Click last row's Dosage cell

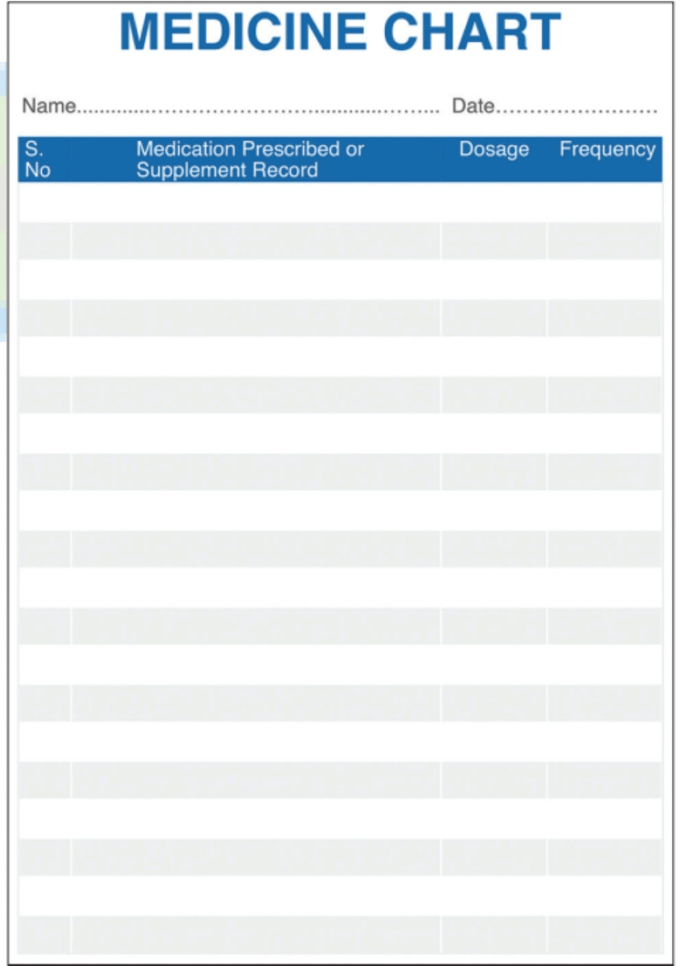(x=494, y=935)
